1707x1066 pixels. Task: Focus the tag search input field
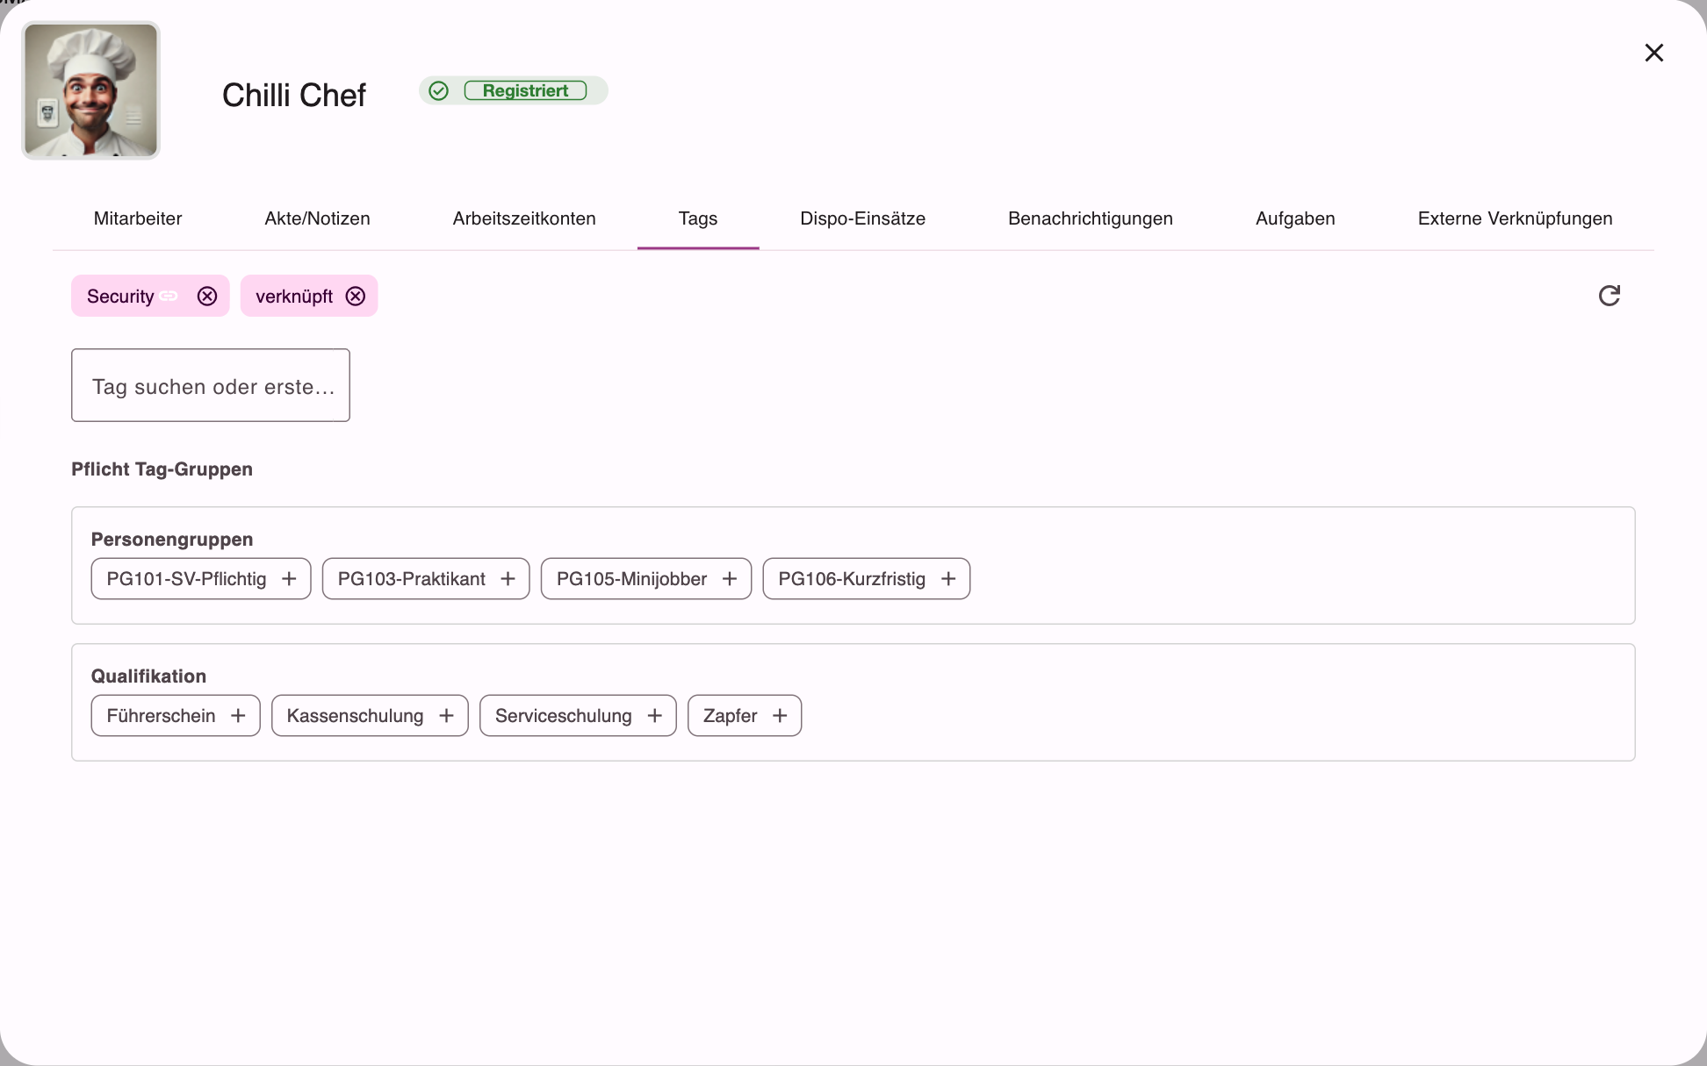[211, 386]
